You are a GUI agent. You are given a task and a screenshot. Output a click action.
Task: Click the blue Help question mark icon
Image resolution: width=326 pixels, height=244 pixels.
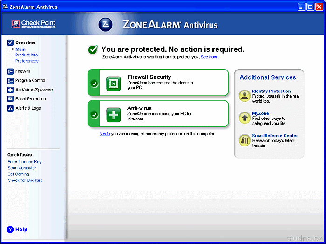(10, 230)
